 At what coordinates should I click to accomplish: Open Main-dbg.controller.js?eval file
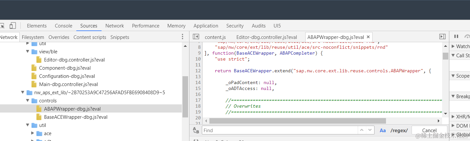pyautogui.click(x=68, y=84)
